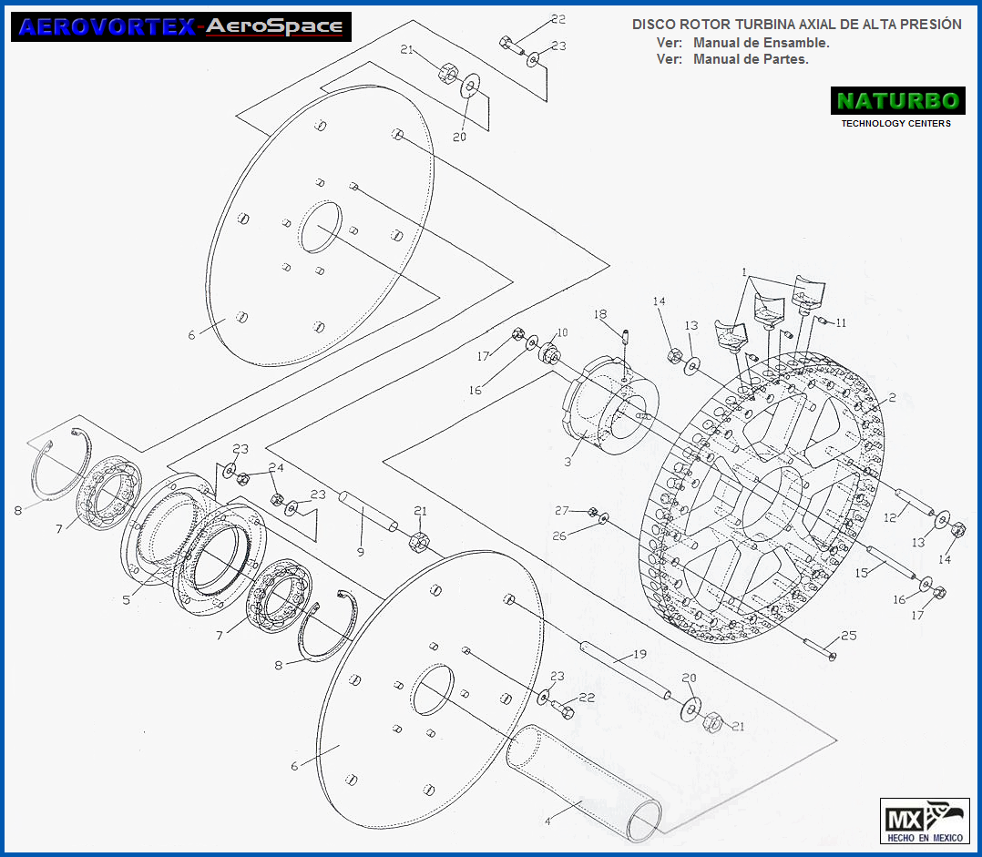Click part number label '1' above the blades

(744, 272)
